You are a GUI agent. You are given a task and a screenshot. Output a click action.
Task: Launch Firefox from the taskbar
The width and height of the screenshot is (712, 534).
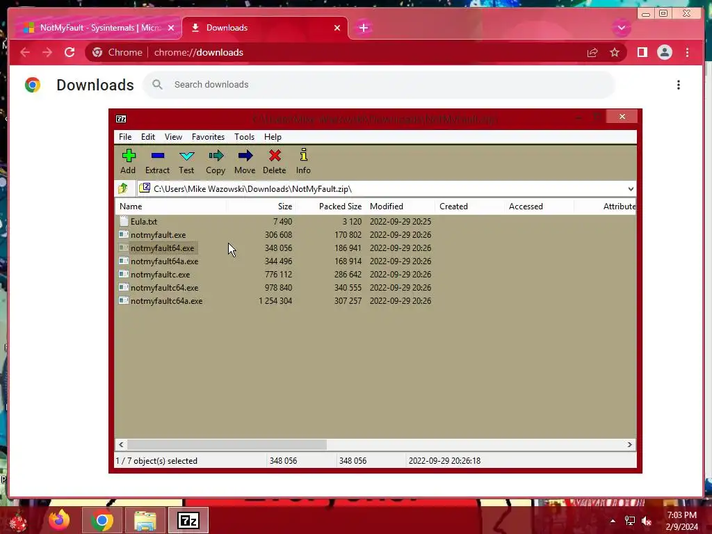click(x=60, y=520)
